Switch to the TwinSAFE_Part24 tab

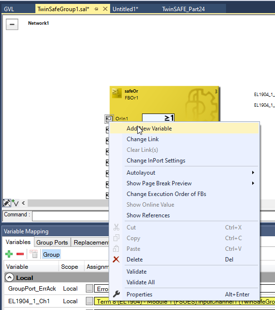pos(183,9)
